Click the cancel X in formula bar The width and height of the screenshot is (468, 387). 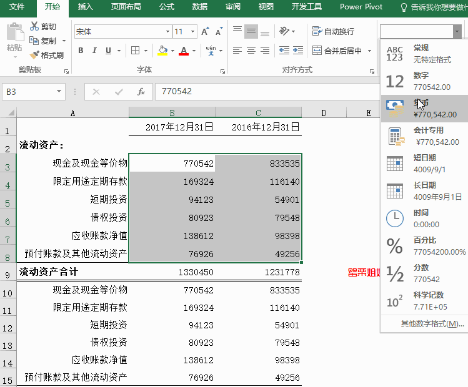[x=96, y=92]
